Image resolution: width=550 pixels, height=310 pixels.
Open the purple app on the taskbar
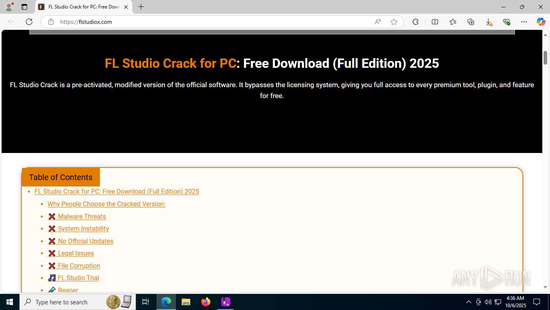point(226,302)
